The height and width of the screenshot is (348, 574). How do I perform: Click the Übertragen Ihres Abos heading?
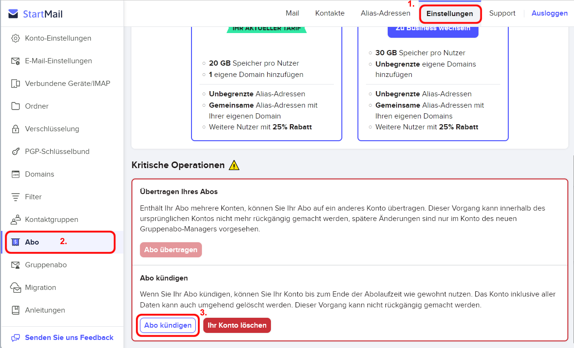click(x=179, y=192)
